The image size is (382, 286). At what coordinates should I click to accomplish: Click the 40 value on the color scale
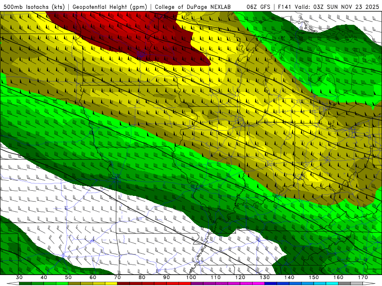click(43, 277)
